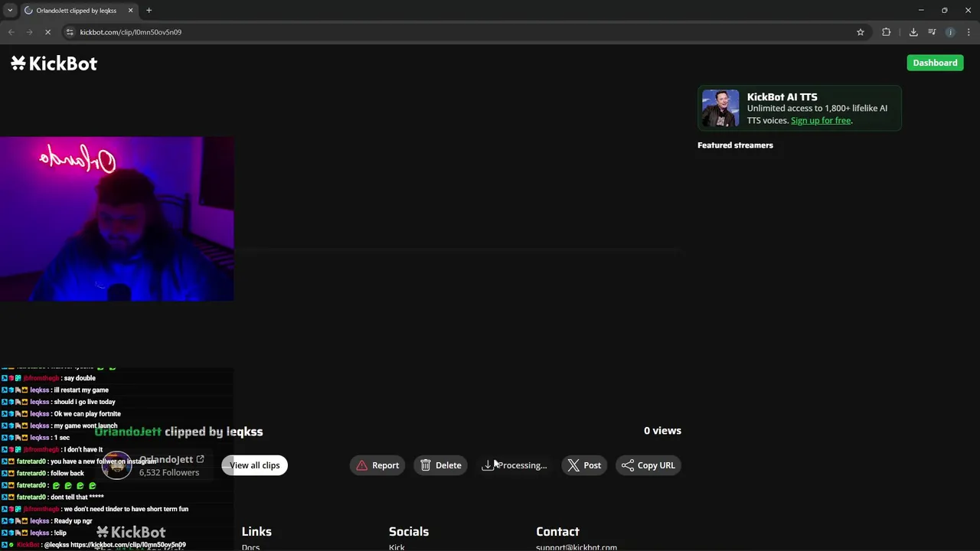Focus the kickbot.com address bar
Screen dimensions: 980x551
(x=459, y=32)
